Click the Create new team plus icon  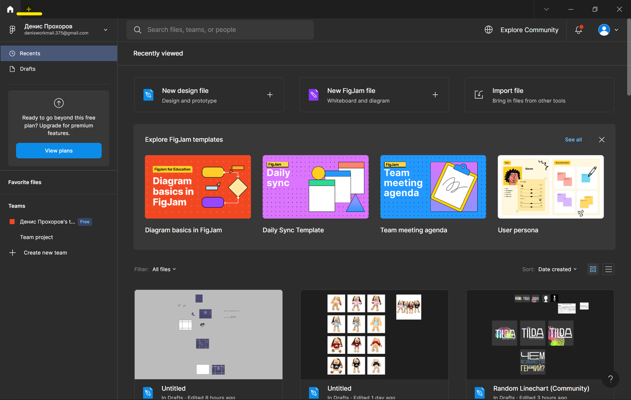click(13, 253)
